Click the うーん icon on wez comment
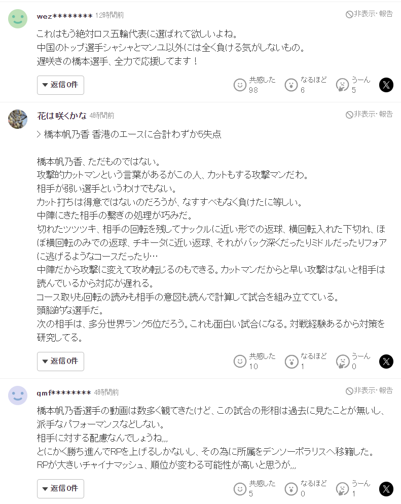Viewport: 401px width, 504px height. tap(342, 85)
